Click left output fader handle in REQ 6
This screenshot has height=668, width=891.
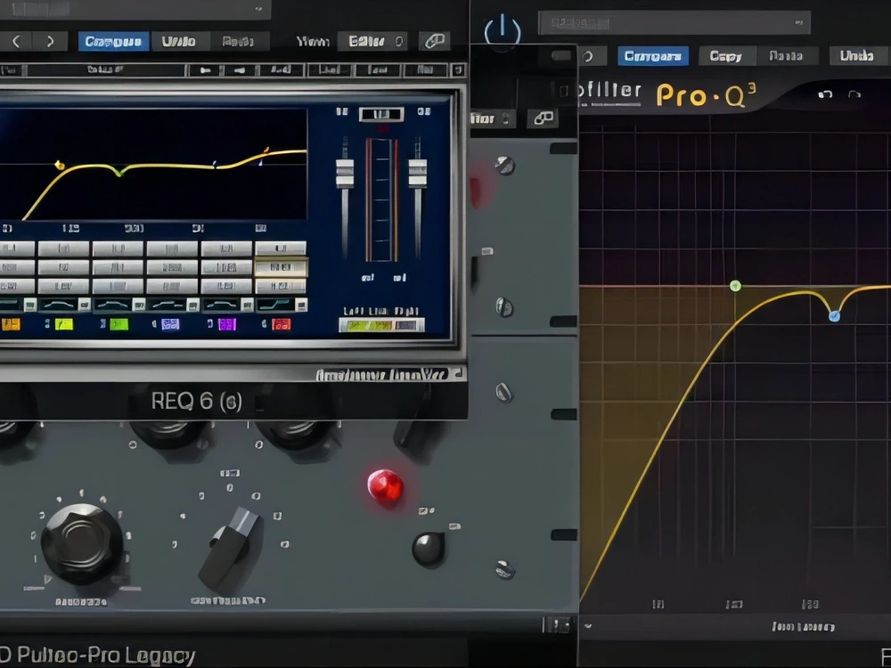coord(344,174)
